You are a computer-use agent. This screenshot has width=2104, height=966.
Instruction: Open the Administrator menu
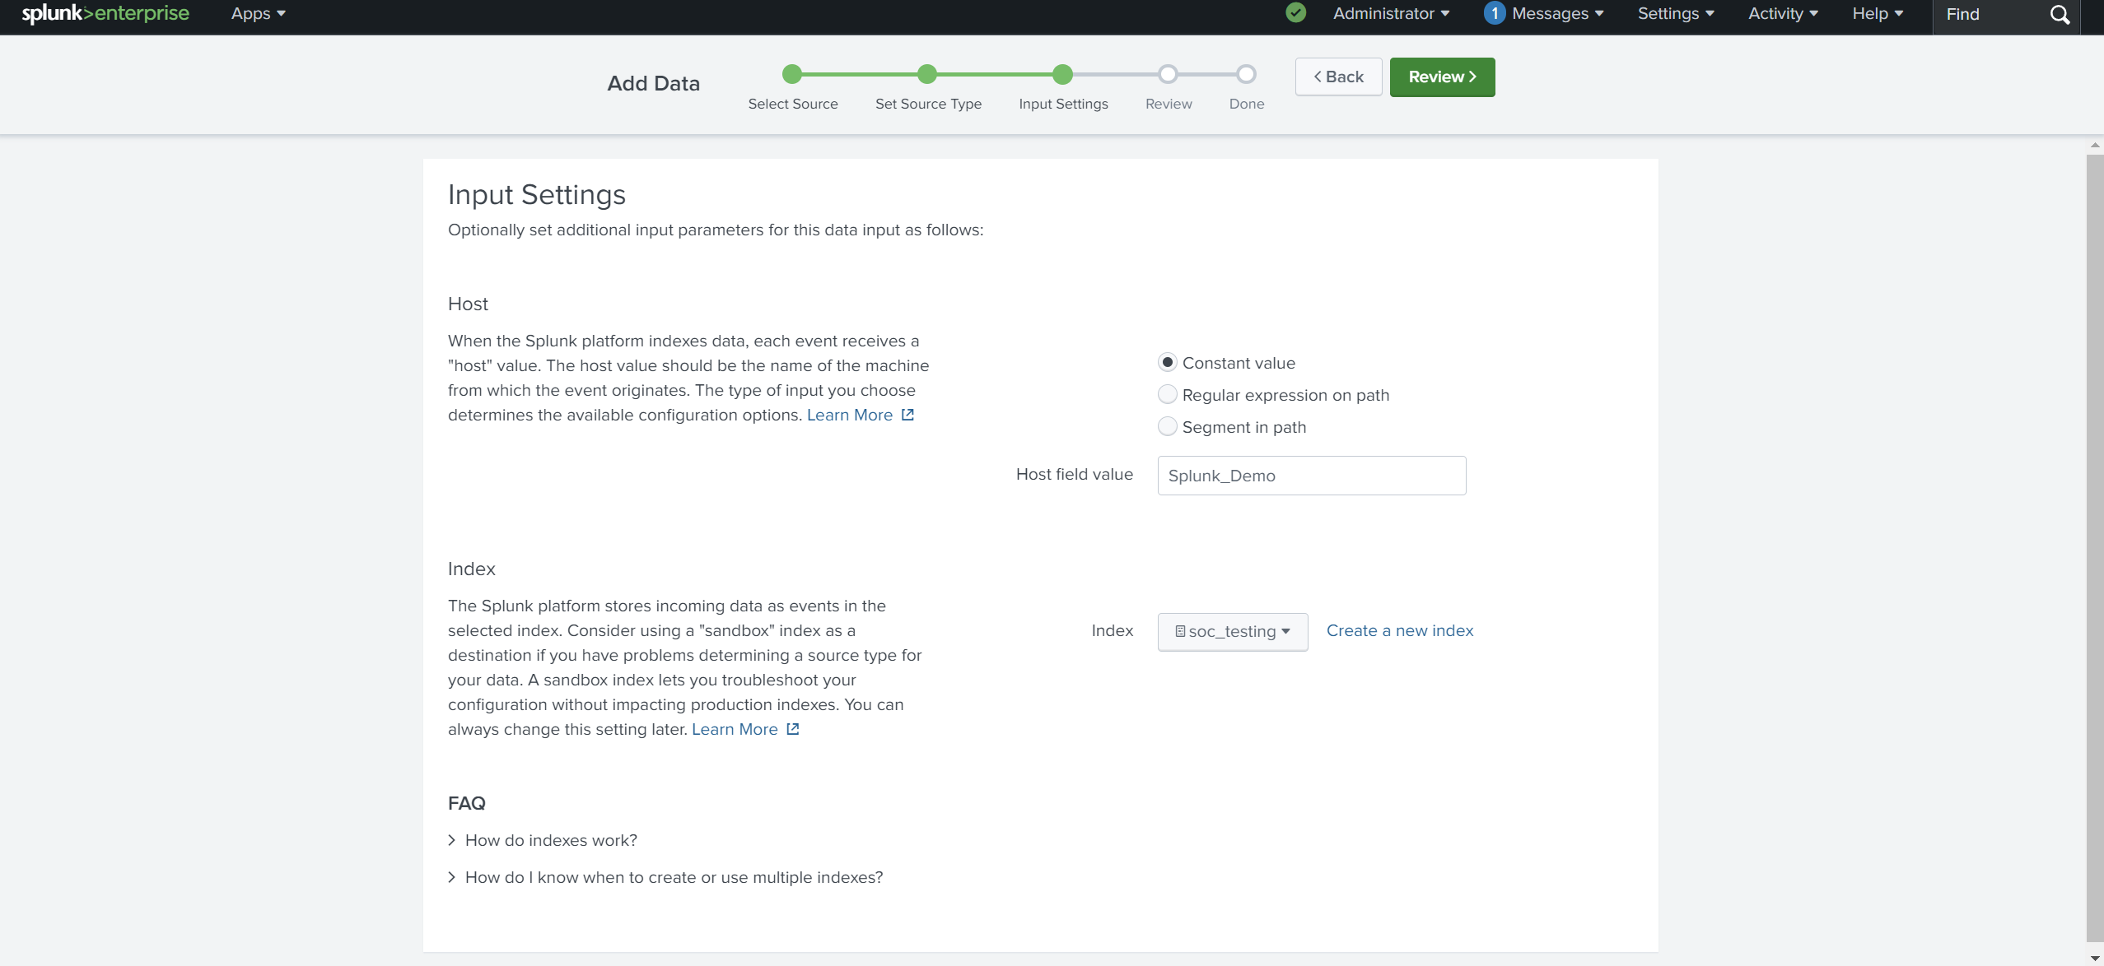pyautogui.click(x=1391, y=14)
